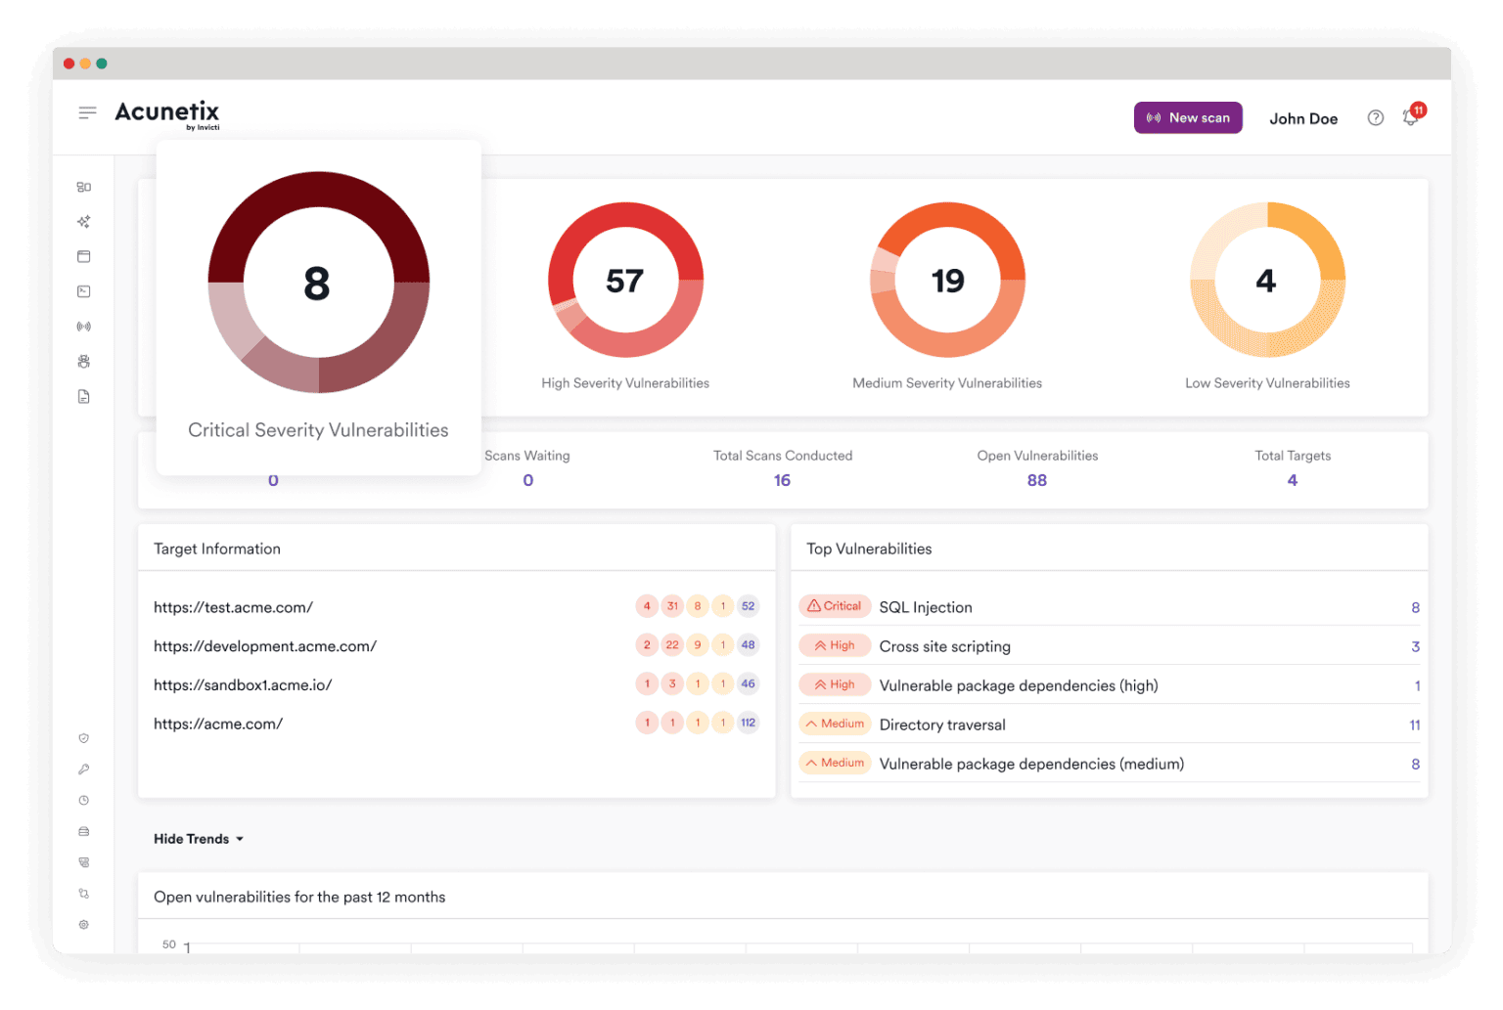Open the bug vulnerabilities icon in sidebar

point(84,362)
